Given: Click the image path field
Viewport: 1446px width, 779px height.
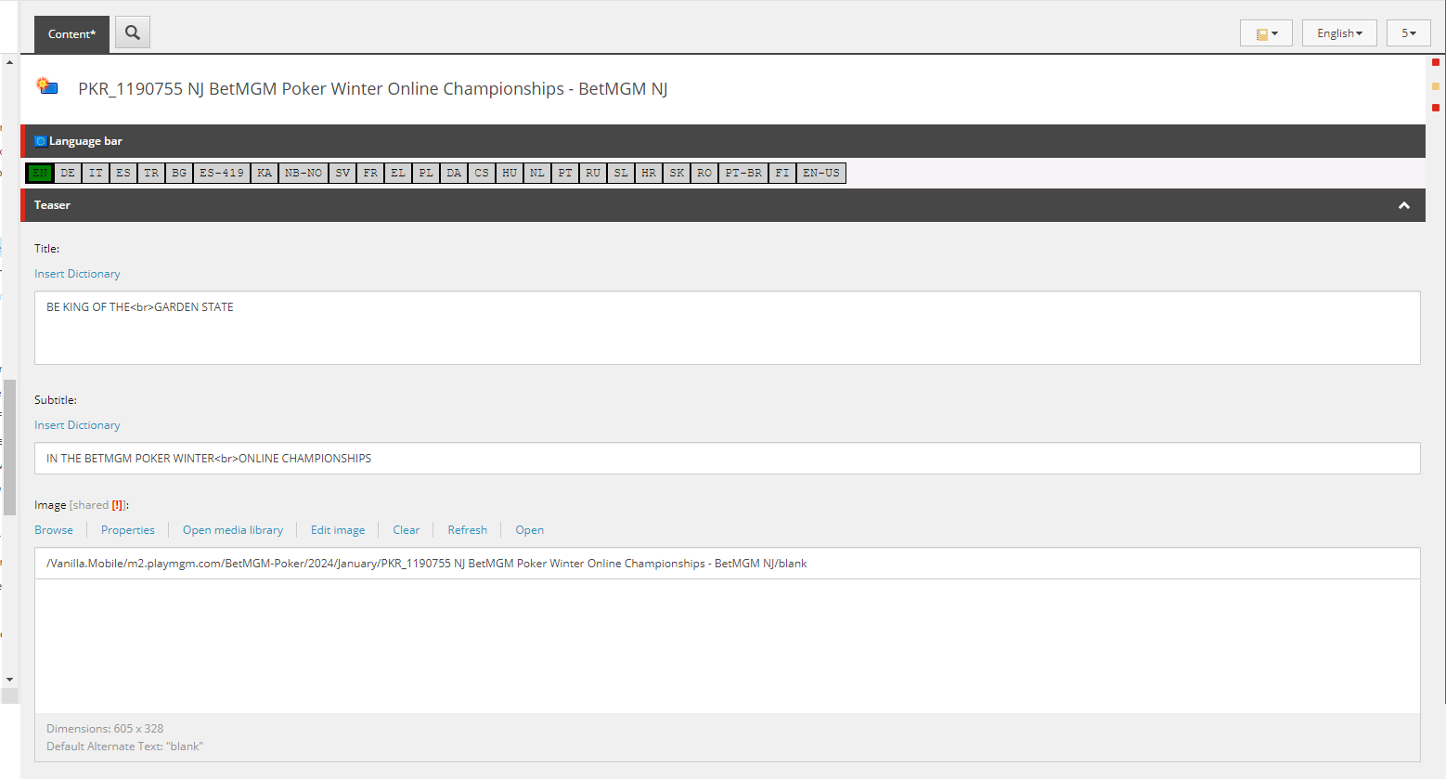Looking at the screenshot, I should pos(728,564).
